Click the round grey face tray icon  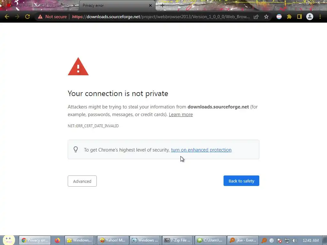(271, 241)
